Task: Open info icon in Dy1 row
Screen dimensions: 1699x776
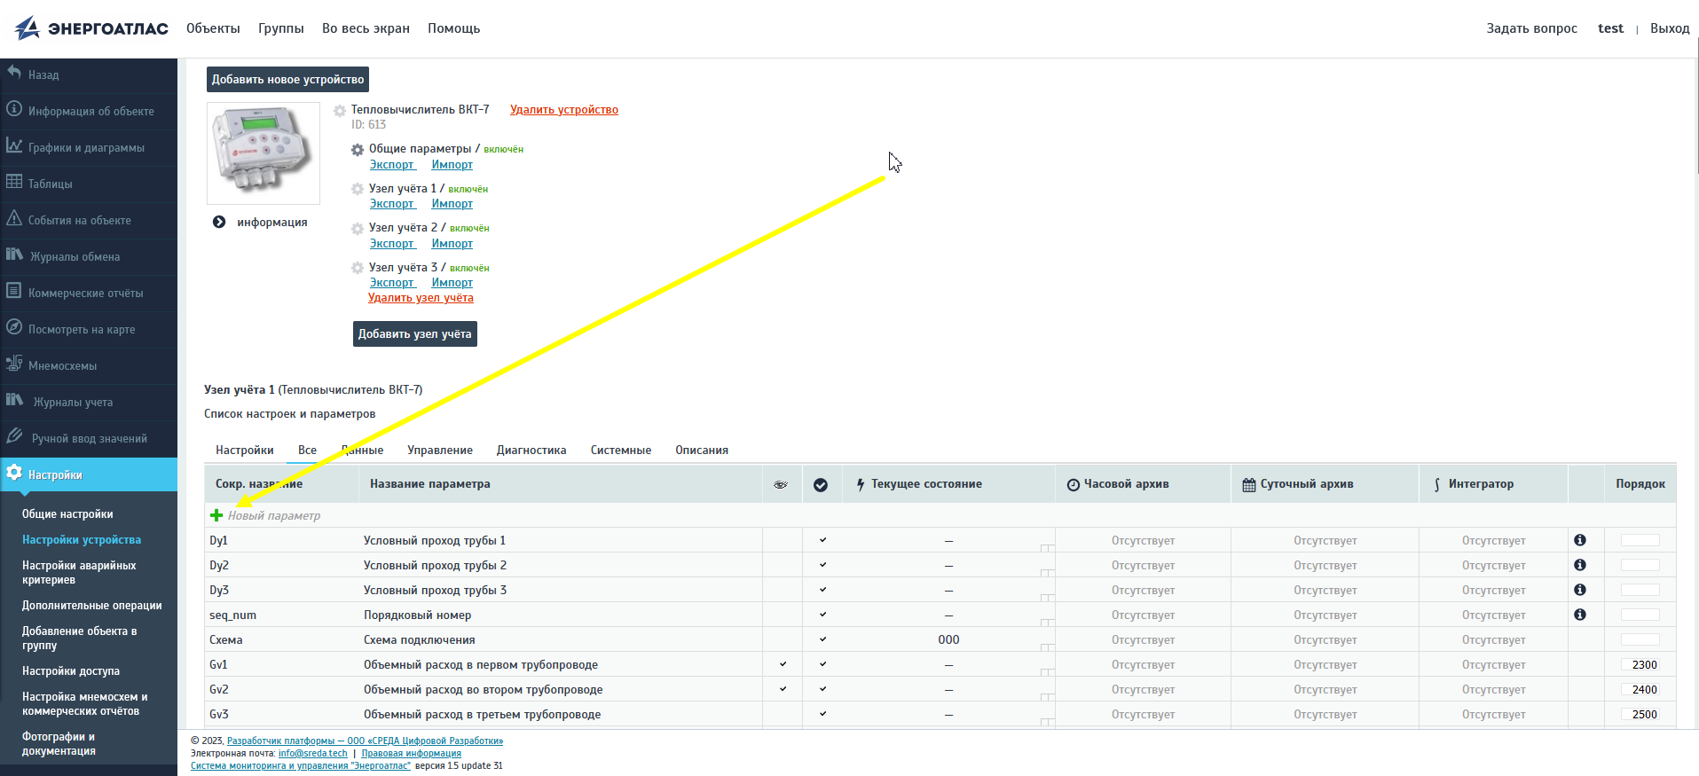Action: coord(1580,540)
